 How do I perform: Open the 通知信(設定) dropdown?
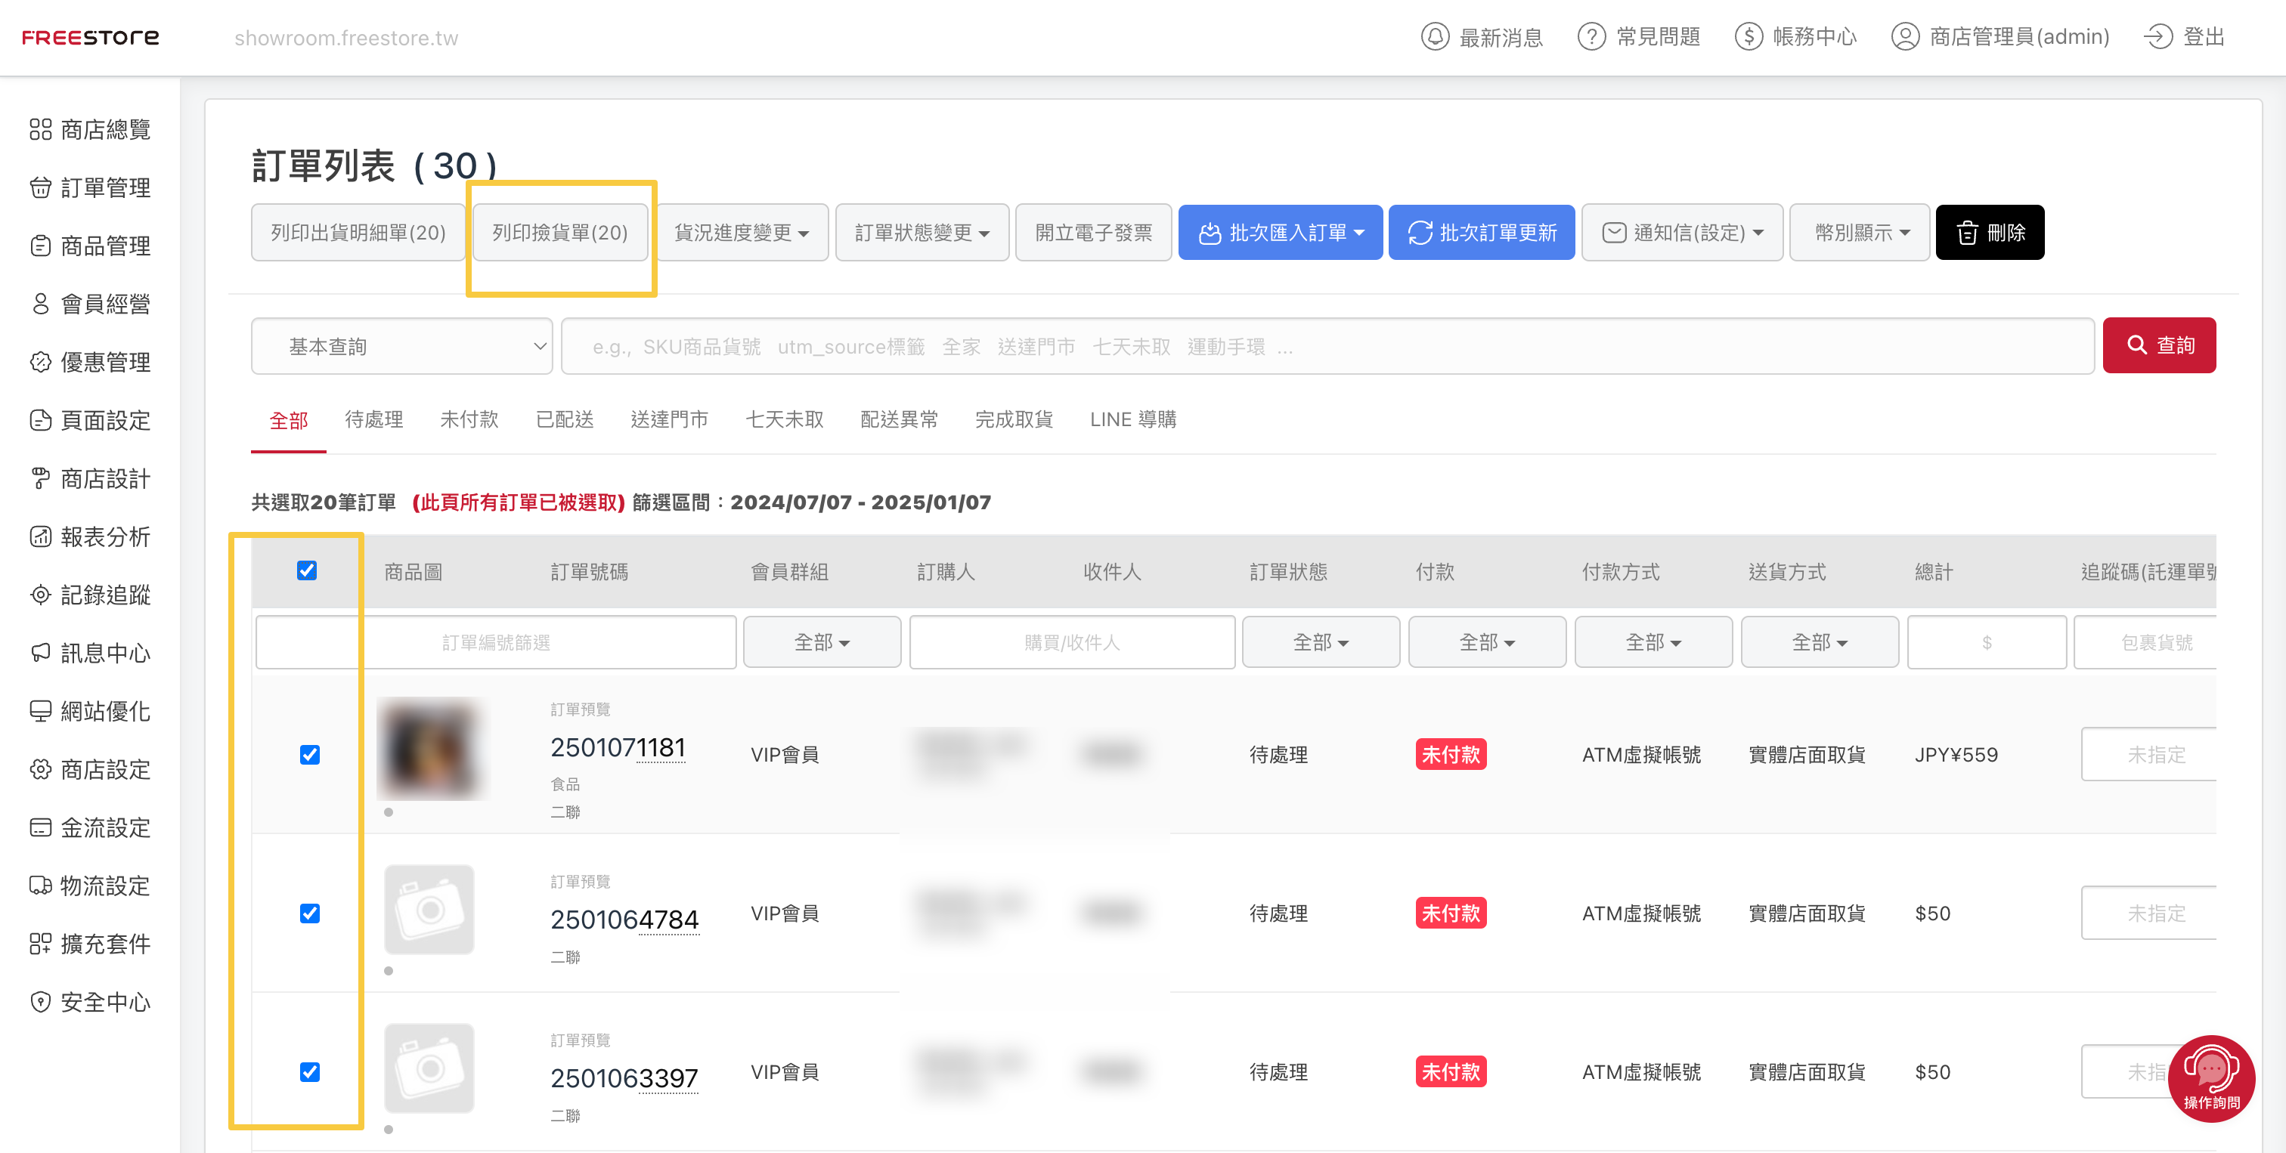(1683, 233)
